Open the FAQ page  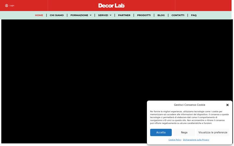194,15
